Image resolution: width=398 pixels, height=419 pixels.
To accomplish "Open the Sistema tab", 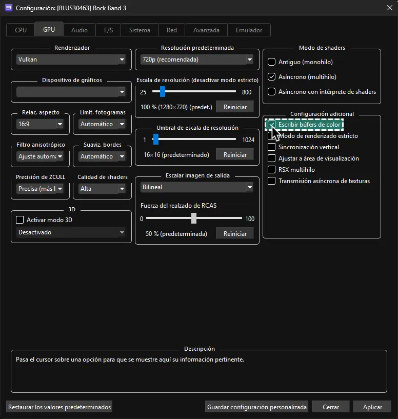I will coord(140,30).
